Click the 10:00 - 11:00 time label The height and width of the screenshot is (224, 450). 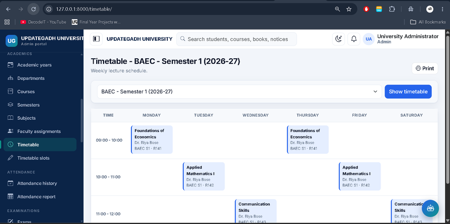(108, 177)
